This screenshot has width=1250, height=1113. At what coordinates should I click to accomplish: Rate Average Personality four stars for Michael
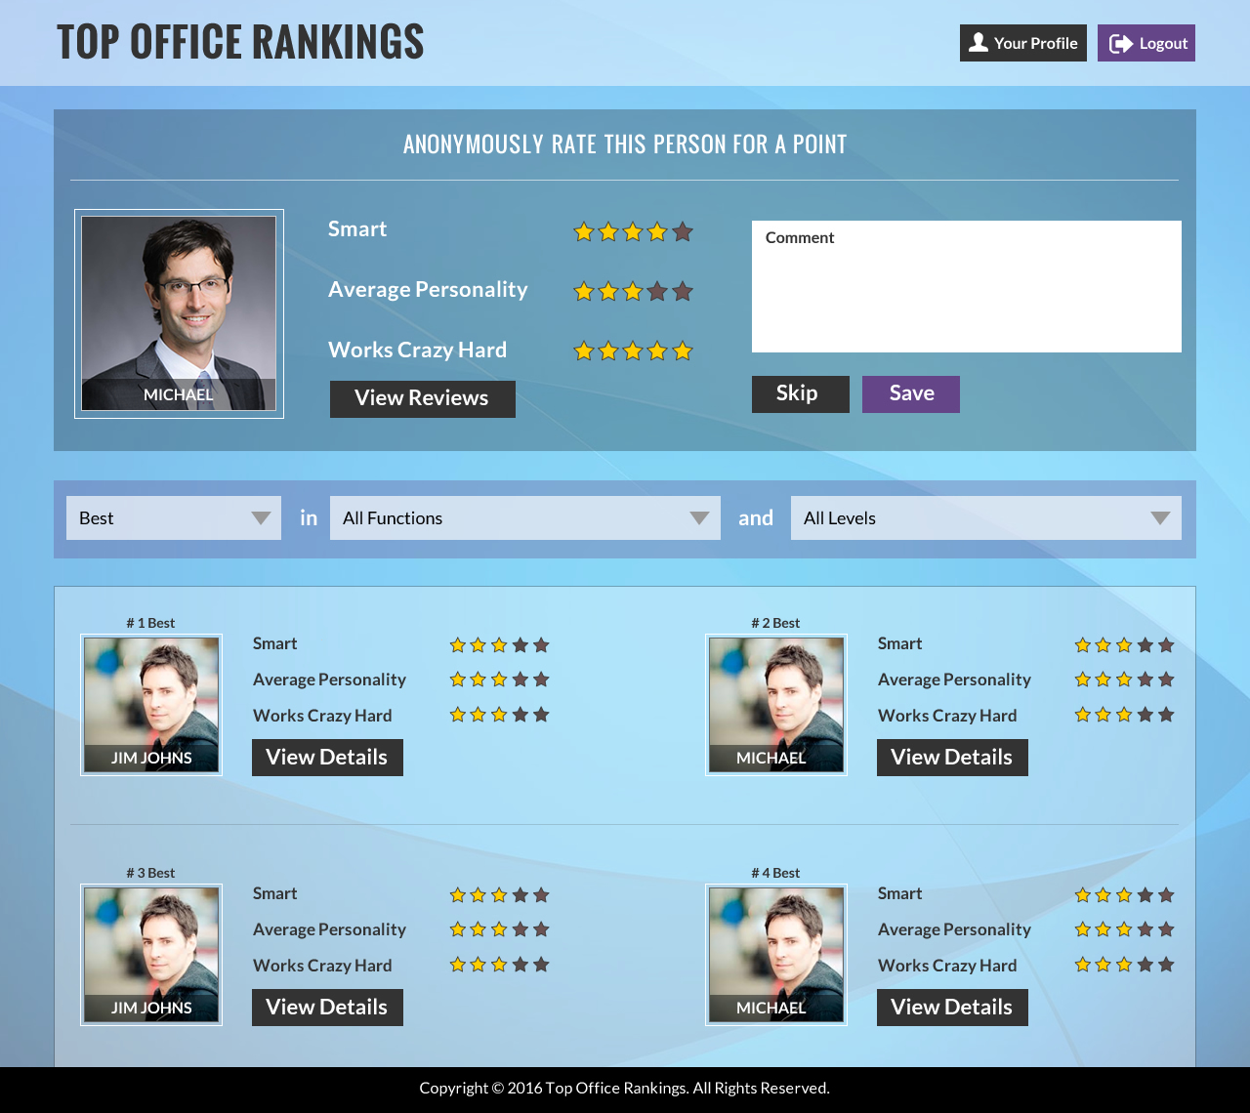click(x=657, y=291)
